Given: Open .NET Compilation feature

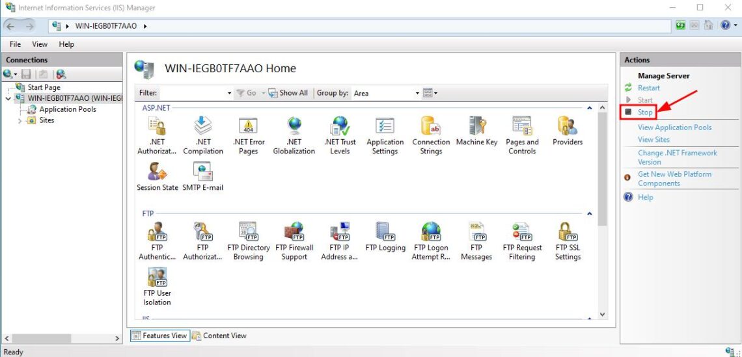Looking at the screenshot, I should click(203, 136).
